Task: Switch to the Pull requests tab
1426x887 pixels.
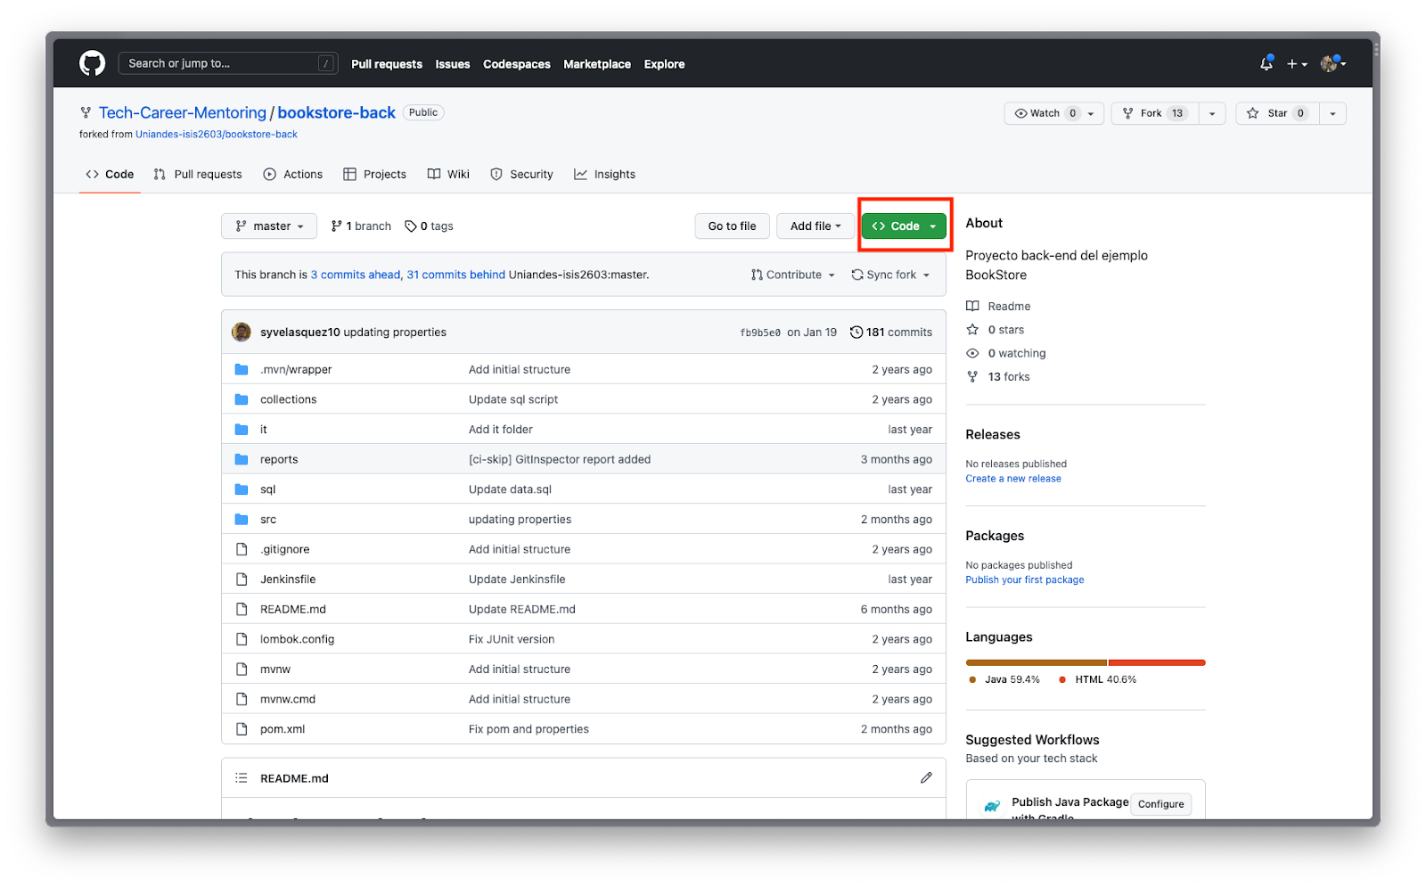Action: coord(198,175)
